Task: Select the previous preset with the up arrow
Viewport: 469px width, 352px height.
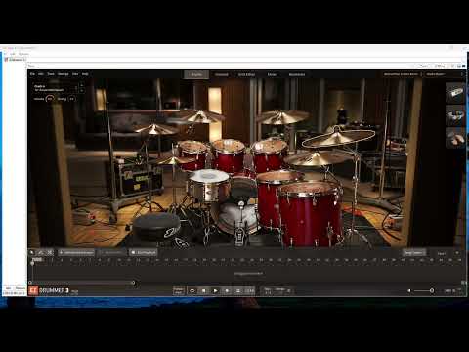Action: coord(81,85)
